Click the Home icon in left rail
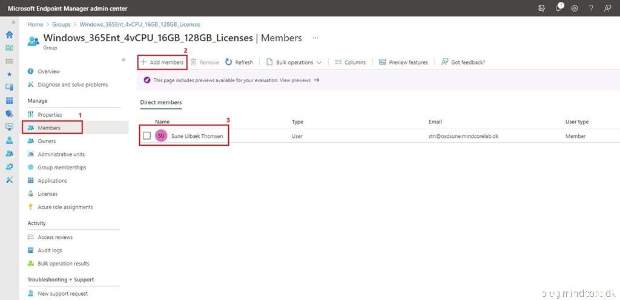Image resolution: width=620 pixels, height=300 pixels. pyautogui.click(x=9, y=34)
